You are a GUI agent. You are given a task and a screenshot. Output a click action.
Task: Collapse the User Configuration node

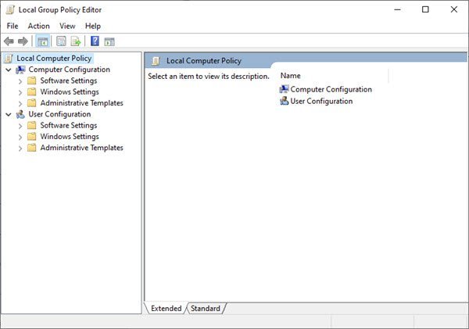click(x=9, y=115)
